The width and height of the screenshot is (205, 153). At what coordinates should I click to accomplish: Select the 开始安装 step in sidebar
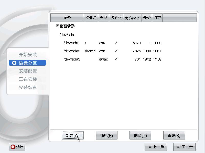pos(28,54)
